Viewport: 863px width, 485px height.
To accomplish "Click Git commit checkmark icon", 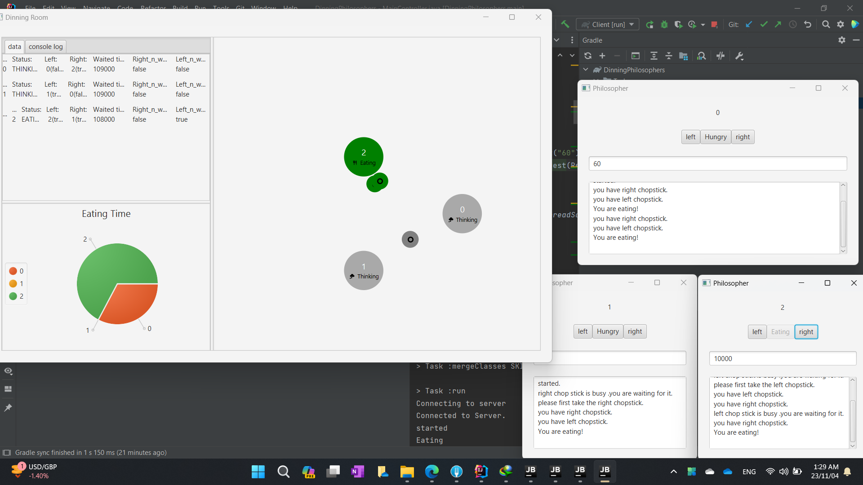I will [764, 25].
